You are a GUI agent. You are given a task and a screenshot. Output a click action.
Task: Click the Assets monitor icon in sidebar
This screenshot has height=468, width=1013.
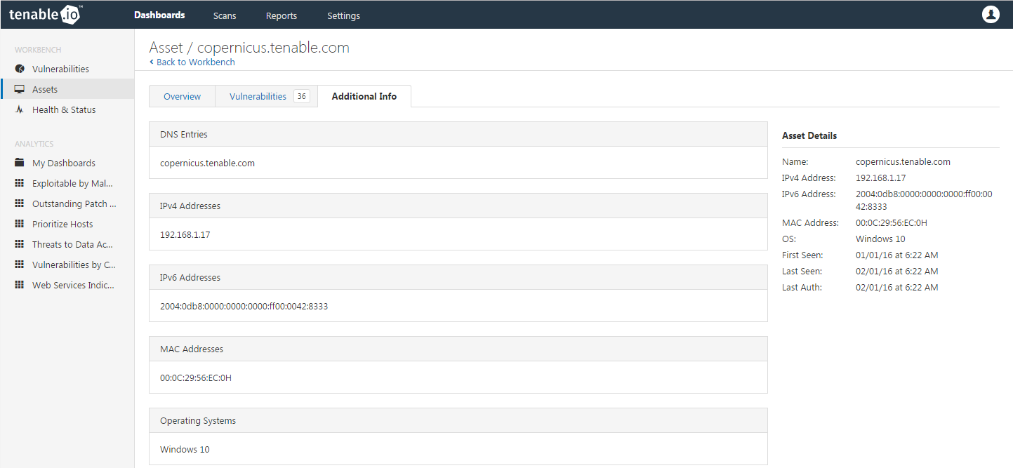(x=20, y=89)
